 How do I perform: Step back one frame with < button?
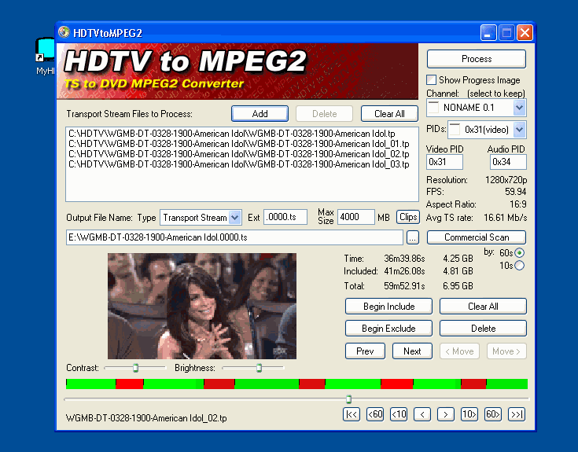[x=422, y=414]
